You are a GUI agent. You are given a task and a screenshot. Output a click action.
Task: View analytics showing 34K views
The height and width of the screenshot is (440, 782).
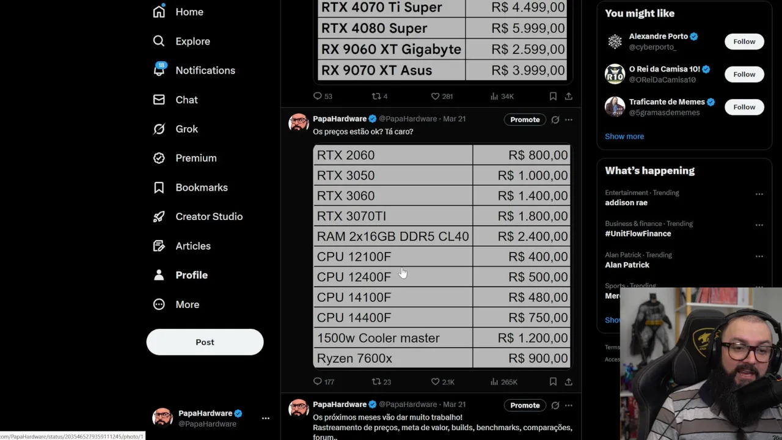(x=502, y=96)
